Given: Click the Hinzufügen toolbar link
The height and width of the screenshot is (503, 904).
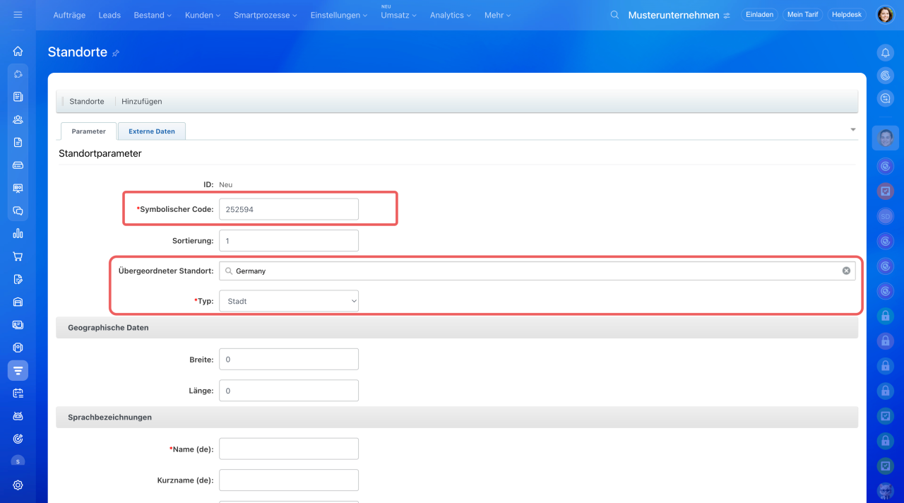Looking at the screenshot, I should [x=141, y=101].
